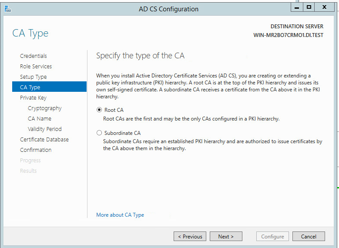Viewport: 339px width, 248px height.
Task: Select the Root CA radio button
Action: 99,110
